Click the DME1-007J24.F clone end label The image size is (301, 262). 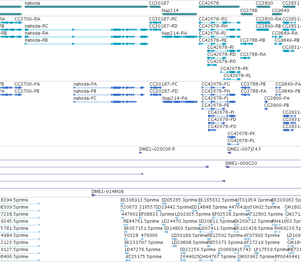(244, 149)
